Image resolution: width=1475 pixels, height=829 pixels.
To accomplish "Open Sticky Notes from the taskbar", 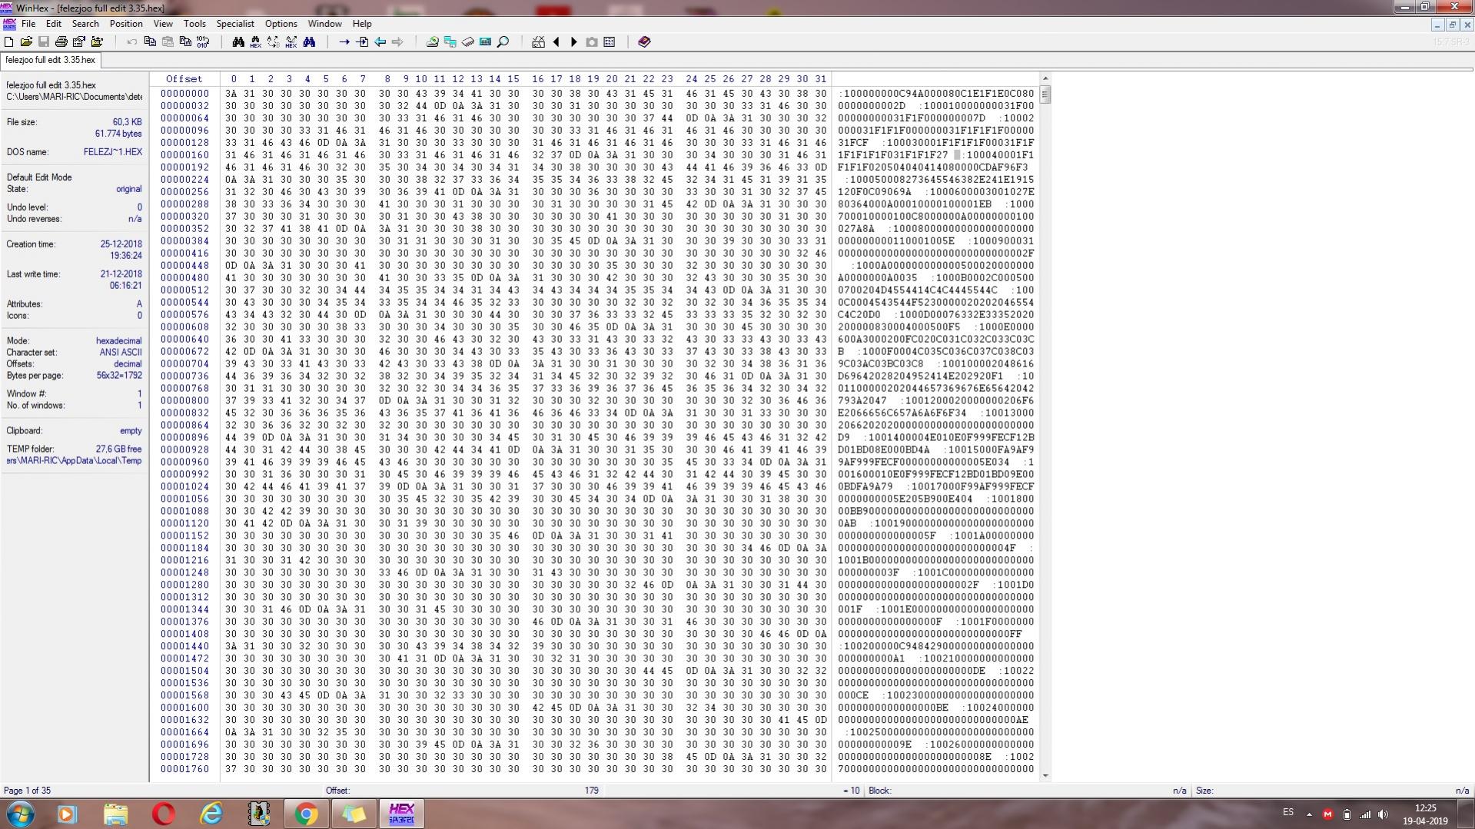I will coord(354,814).
